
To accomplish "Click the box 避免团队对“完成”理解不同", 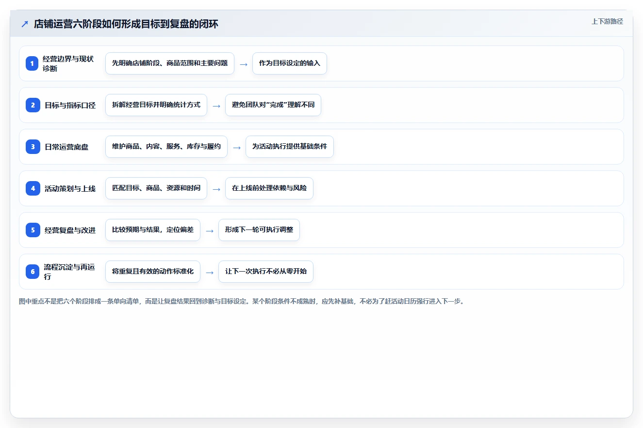I will [x=273, y=105].
